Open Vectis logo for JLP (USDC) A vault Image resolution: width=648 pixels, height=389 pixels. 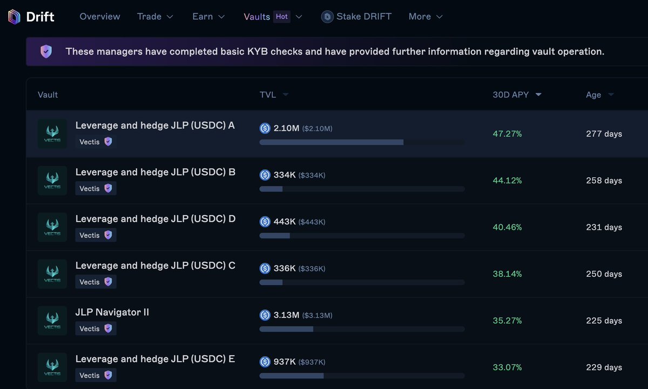pos(52,134)
